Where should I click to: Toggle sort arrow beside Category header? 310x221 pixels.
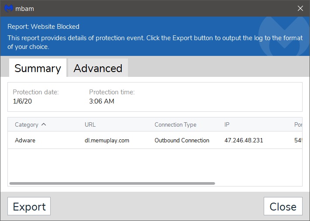pos(44,124)
